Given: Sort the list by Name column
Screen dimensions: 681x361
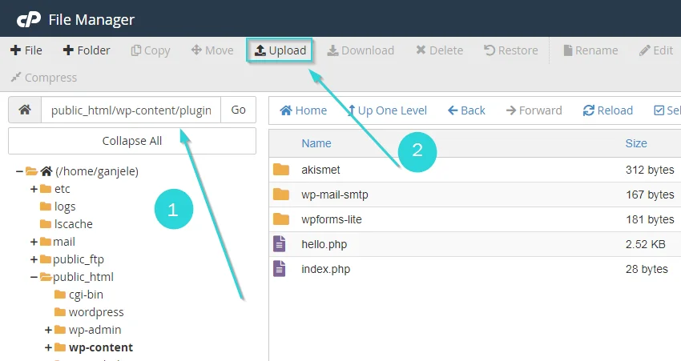Looking at the screenshot, I should tap(316, 143).
